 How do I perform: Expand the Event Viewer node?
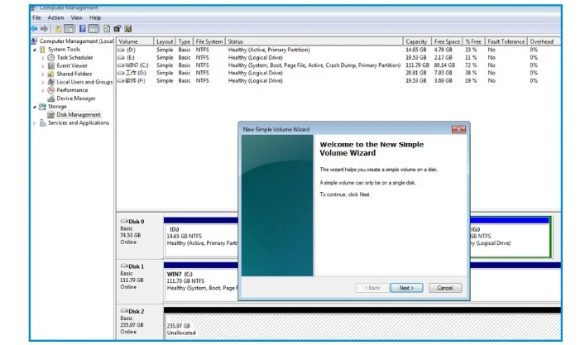click(43, 66)
